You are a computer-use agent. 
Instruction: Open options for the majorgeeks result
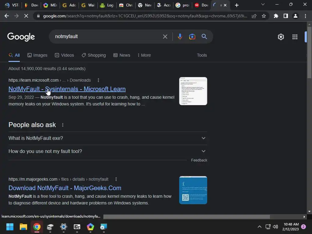(116, 179)
